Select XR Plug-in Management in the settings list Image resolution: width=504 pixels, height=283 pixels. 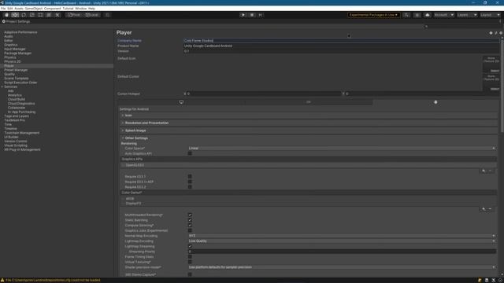[22, 149]
